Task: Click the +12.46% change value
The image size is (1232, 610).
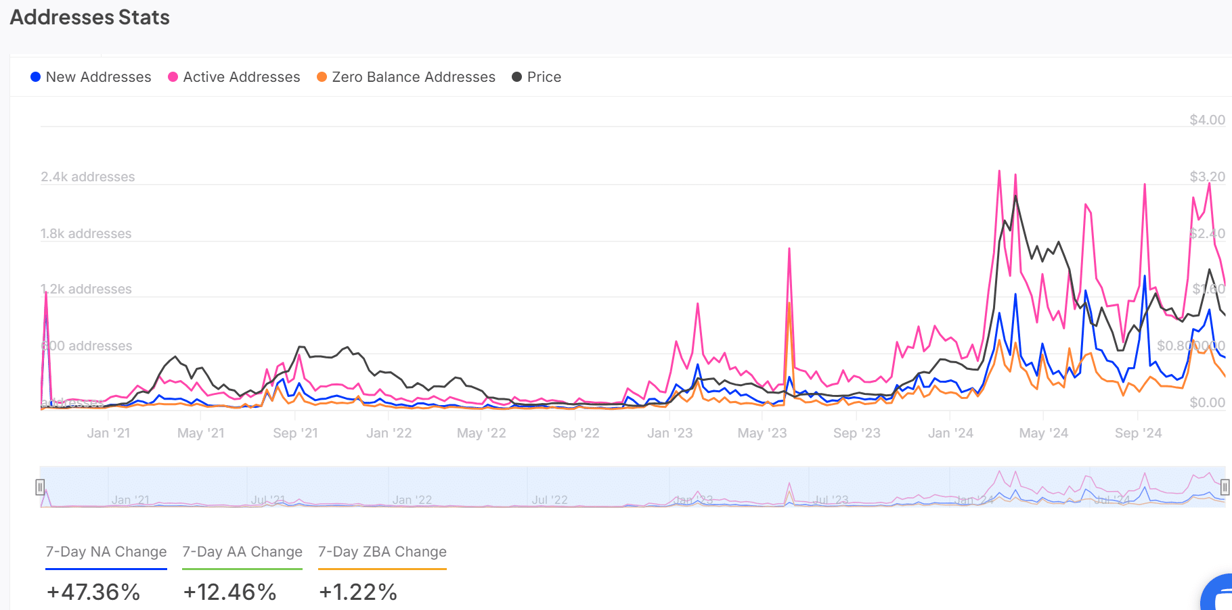Action: 230,592
